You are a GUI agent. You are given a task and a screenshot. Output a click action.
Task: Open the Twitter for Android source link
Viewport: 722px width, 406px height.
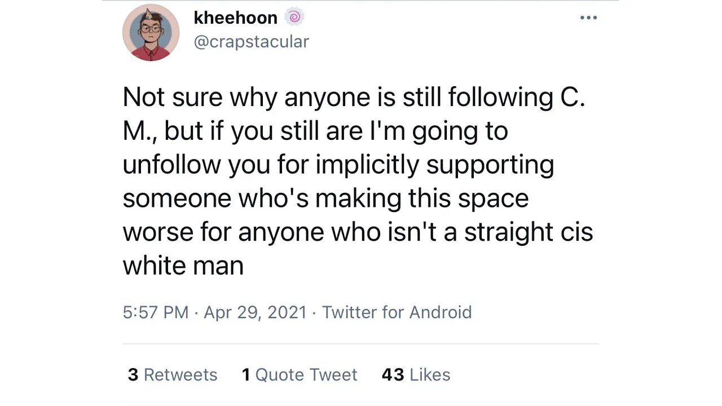(397, 312)
